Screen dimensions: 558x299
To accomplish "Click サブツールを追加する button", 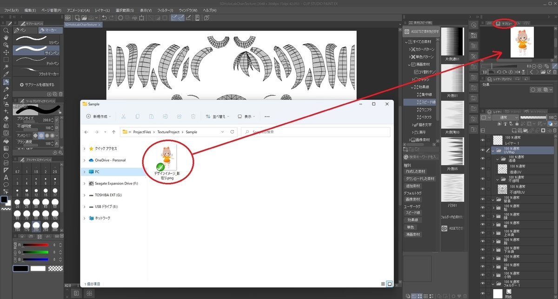I will coord(37,84).
